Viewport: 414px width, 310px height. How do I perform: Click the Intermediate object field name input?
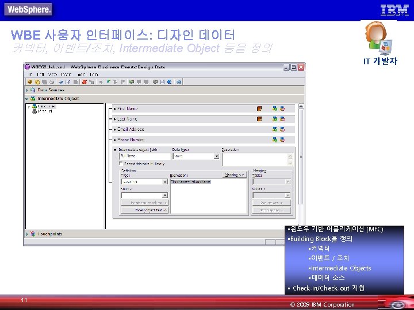[145, 156]
